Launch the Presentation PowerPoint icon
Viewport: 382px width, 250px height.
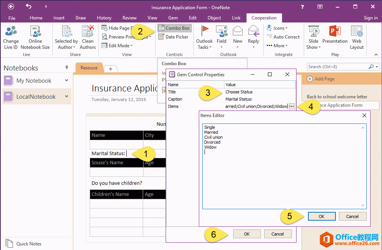coord(335,31)
